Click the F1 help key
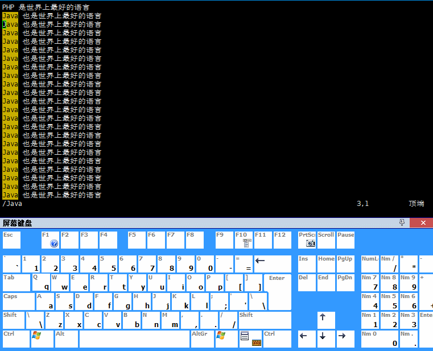This screenshot has width=433, height=351. 50,240
